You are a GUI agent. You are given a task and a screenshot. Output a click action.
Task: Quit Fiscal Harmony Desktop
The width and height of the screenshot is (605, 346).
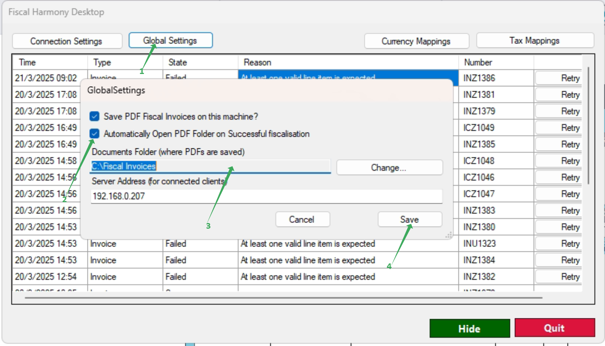point(555,328)
